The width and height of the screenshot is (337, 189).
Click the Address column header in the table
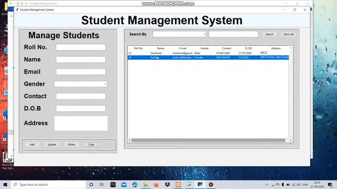[x=276, y=48]
